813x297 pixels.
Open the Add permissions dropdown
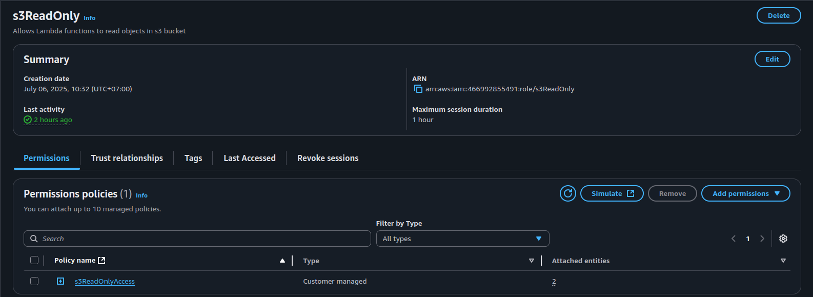point(745,193)
